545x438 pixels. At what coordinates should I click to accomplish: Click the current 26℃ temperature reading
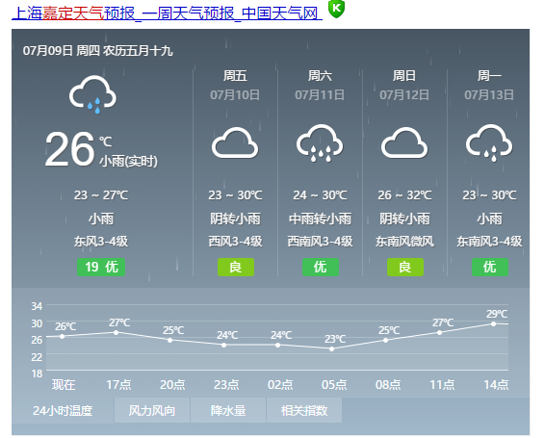coord(79,149)
